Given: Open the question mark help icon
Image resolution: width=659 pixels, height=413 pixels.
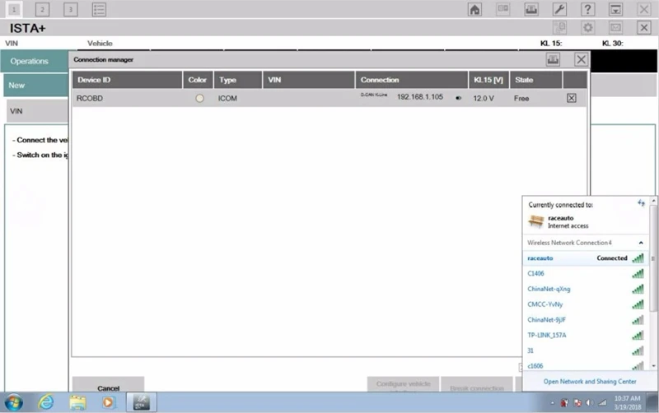Looking at the screenshot, I should point(587,9).
